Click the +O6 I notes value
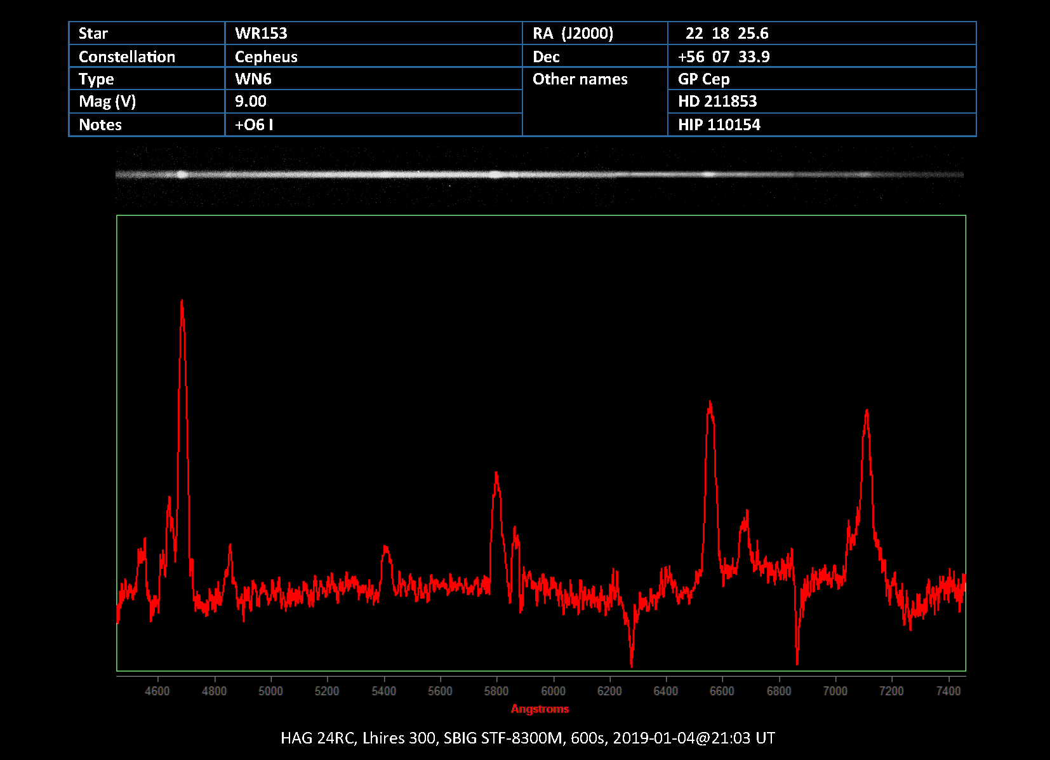 click(x=254, y=124)
